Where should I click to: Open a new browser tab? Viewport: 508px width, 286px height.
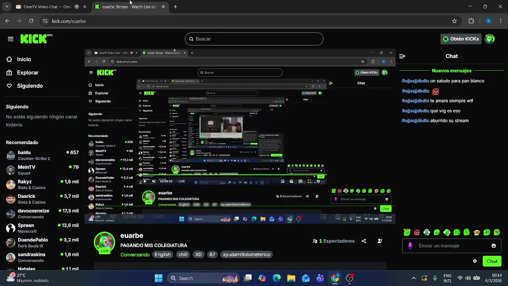pos(175,7)
